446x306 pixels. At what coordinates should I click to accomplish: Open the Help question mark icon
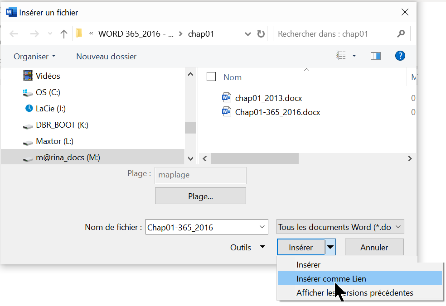tap(400, 56)
